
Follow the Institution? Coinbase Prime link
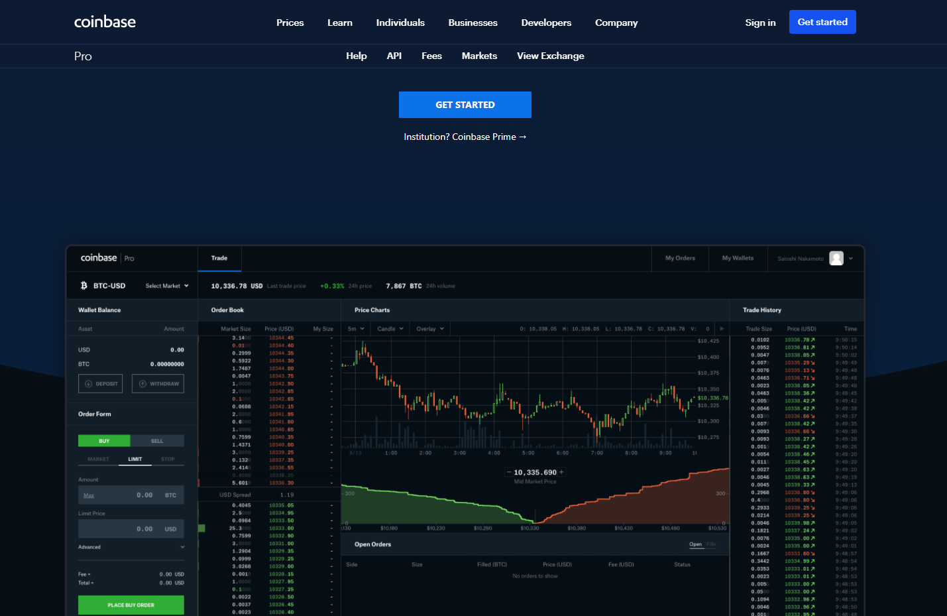[x=465, y=137]
